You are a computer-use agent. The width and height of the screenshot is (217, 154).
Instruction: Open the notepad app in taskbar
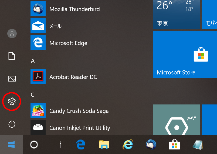[198, 145]
